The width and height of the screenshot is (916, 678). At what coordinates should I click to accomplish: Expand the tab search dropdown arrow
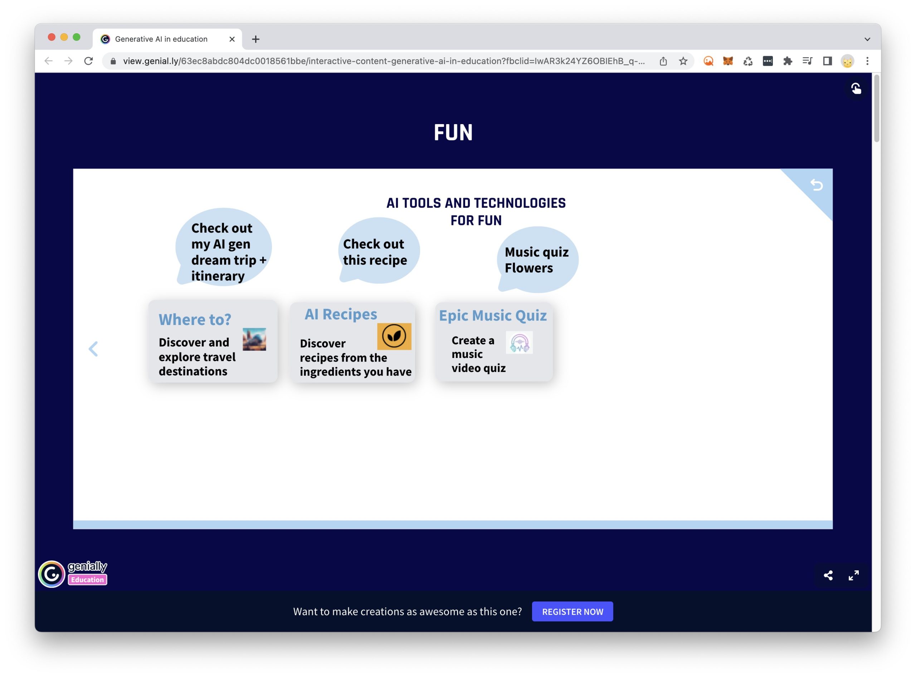867,39
